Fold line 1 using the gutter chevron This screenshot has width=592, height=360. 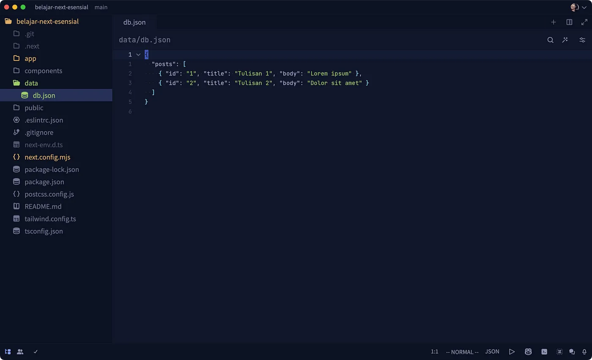click(138, 55)
